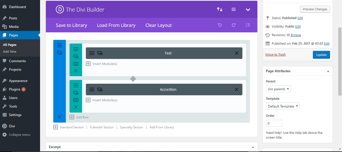Edit the published date

click(x=327, y=44)
